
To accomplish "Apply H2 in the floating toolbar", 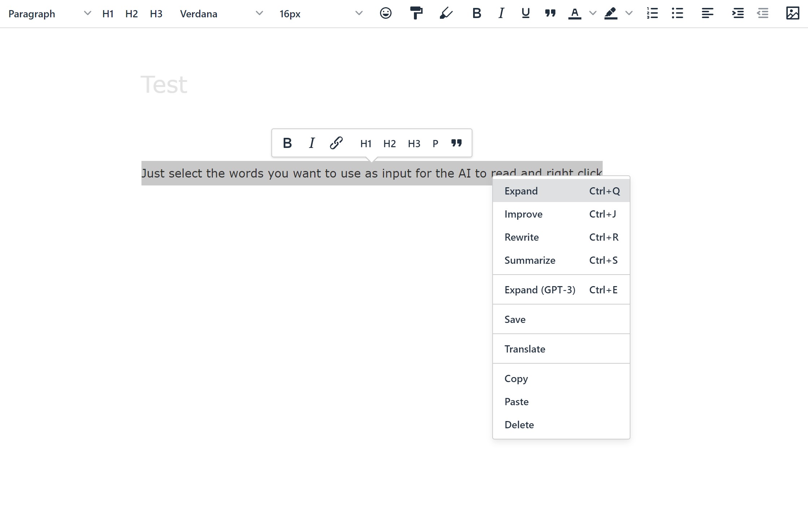I will [x=389, y=144].
